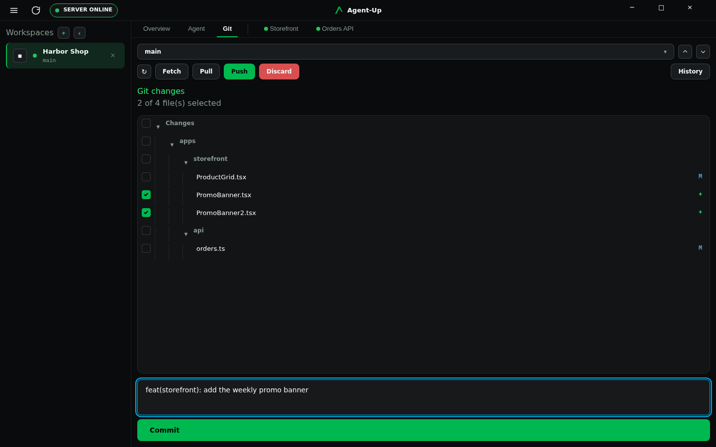This screenshot has width=716, height=447.
Task: Select the Git tab
Action: (227, 29)
